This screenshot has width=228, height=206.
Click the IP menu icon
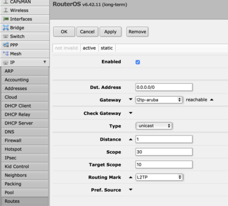[6, 63]
